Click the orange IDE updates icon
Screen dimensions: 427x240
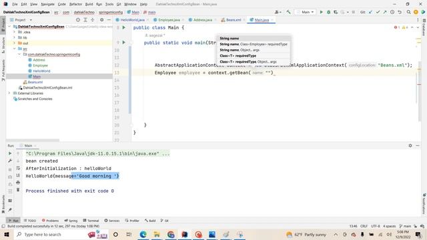coord(416,12)
